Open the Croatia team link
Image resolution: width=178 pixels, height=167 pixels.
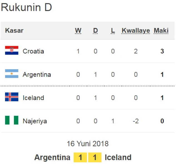(x=33, y=51)
